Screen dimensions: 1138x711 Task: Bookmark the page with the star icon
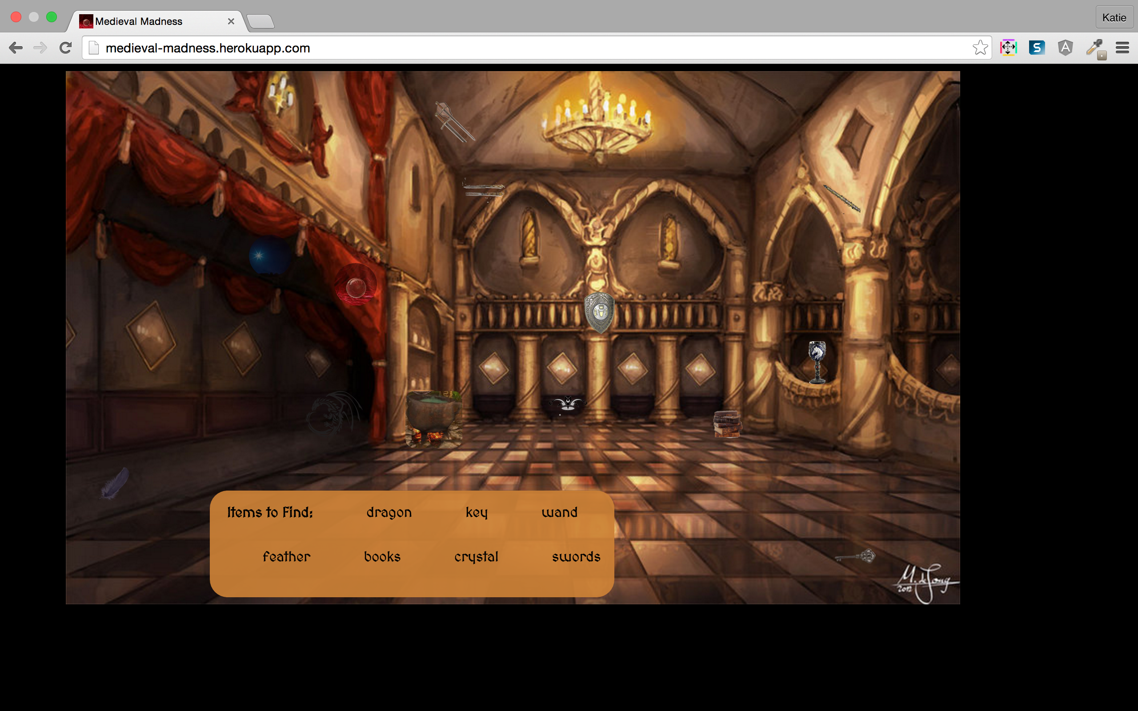(980, 48)
